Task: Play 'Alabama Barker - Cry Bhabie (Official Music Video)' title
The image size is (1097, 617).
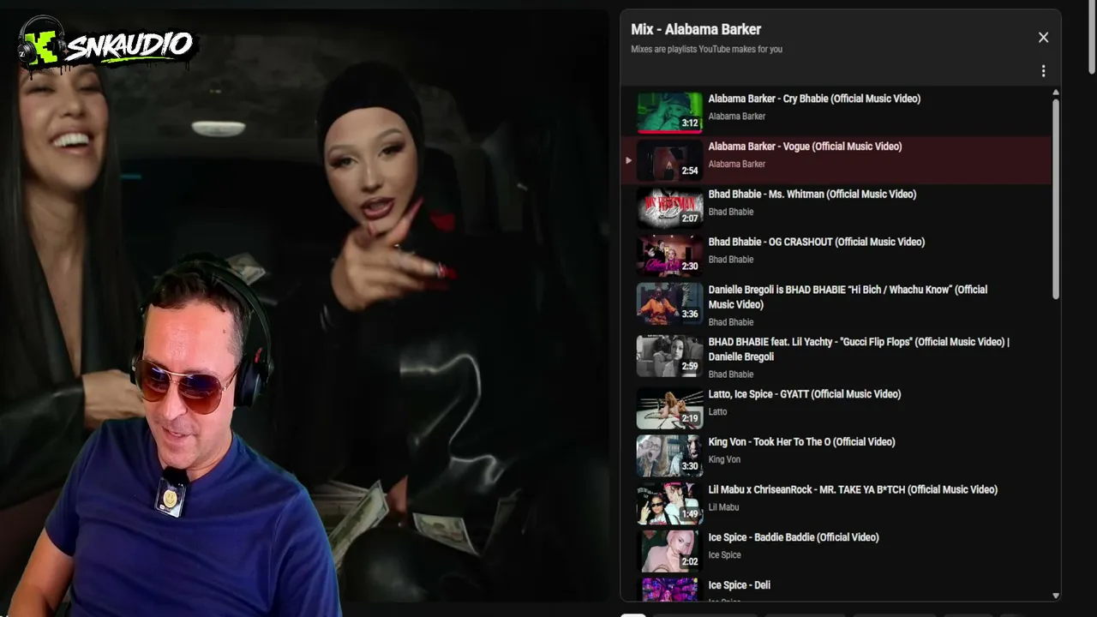Action: [x=814, y=99]
